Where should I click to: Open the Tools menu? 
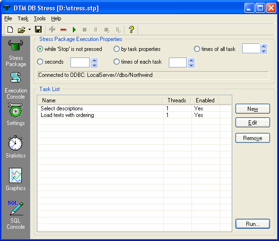(40, 18)
